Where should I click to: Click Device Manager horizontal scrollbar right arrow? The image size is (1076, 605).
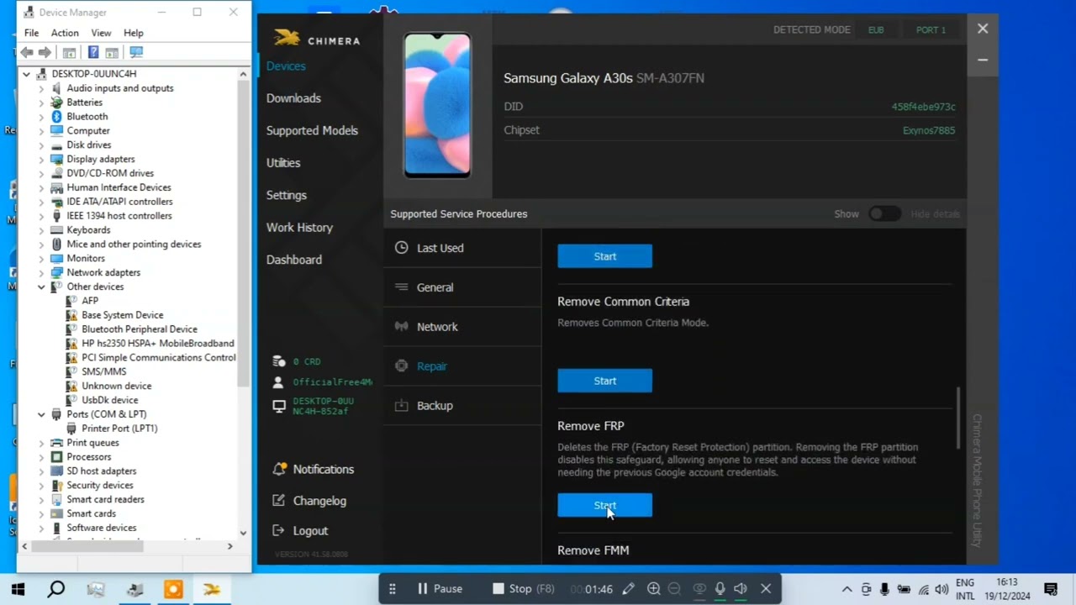[x=229, y=546]
